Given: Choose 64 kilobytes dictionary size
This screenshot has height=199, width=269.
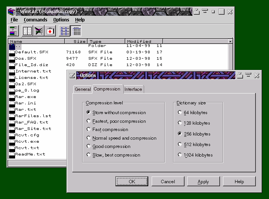Looking at the screenshot, I should [x=192, y=113].
